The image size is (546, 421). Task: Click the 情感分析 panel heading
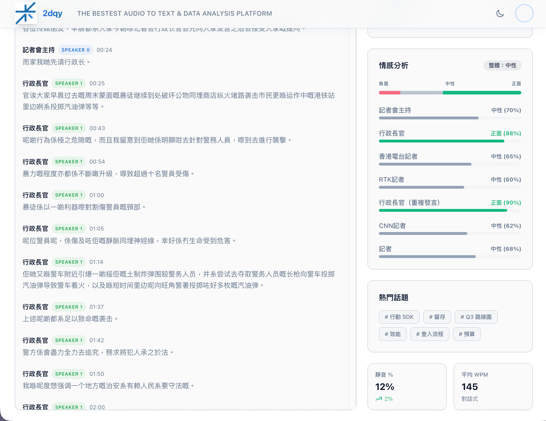(x=394, y=65)
